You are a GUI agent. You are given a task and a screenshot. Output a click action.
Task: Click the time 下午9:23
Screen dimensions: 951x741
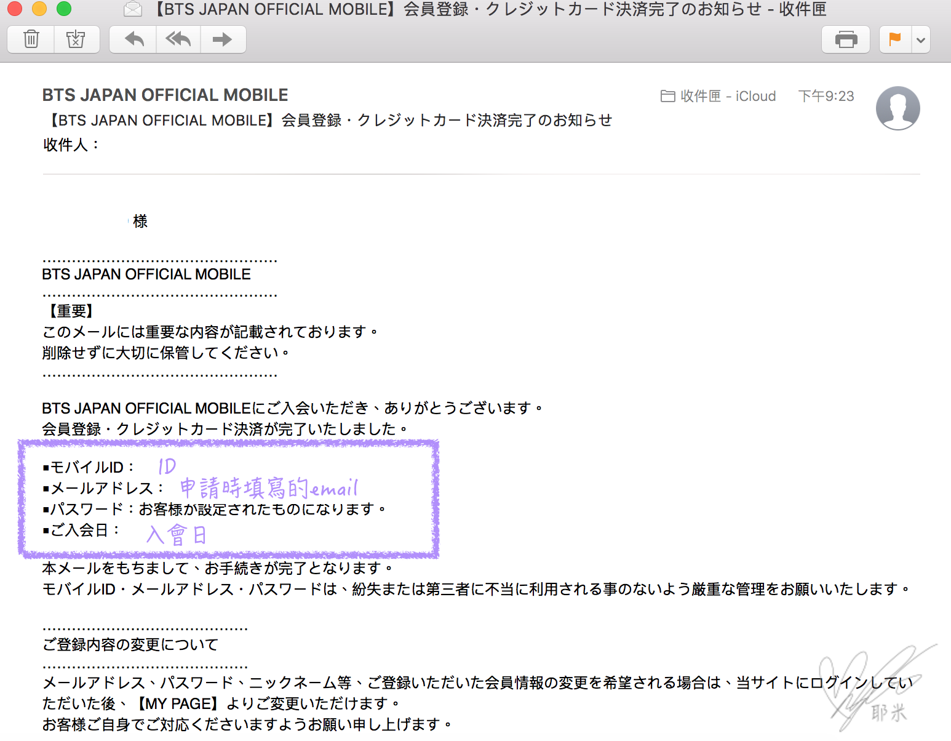(x=826, y=96)
